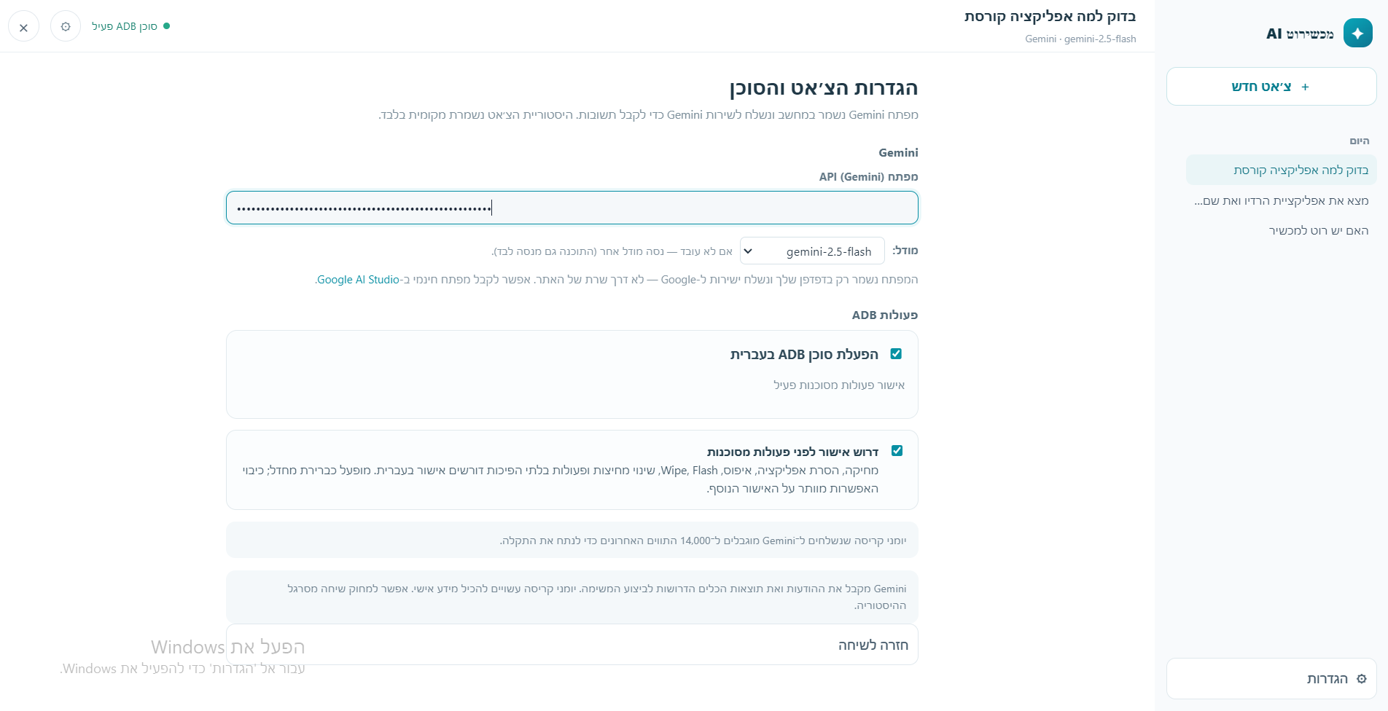Image resolution: width=1388 pixels, height=711 pixels.
Task: Toggle דרוש אישור לפני פעולות מסוכנות checkbox
Action: pyautogui.click(x=897, y=451)
